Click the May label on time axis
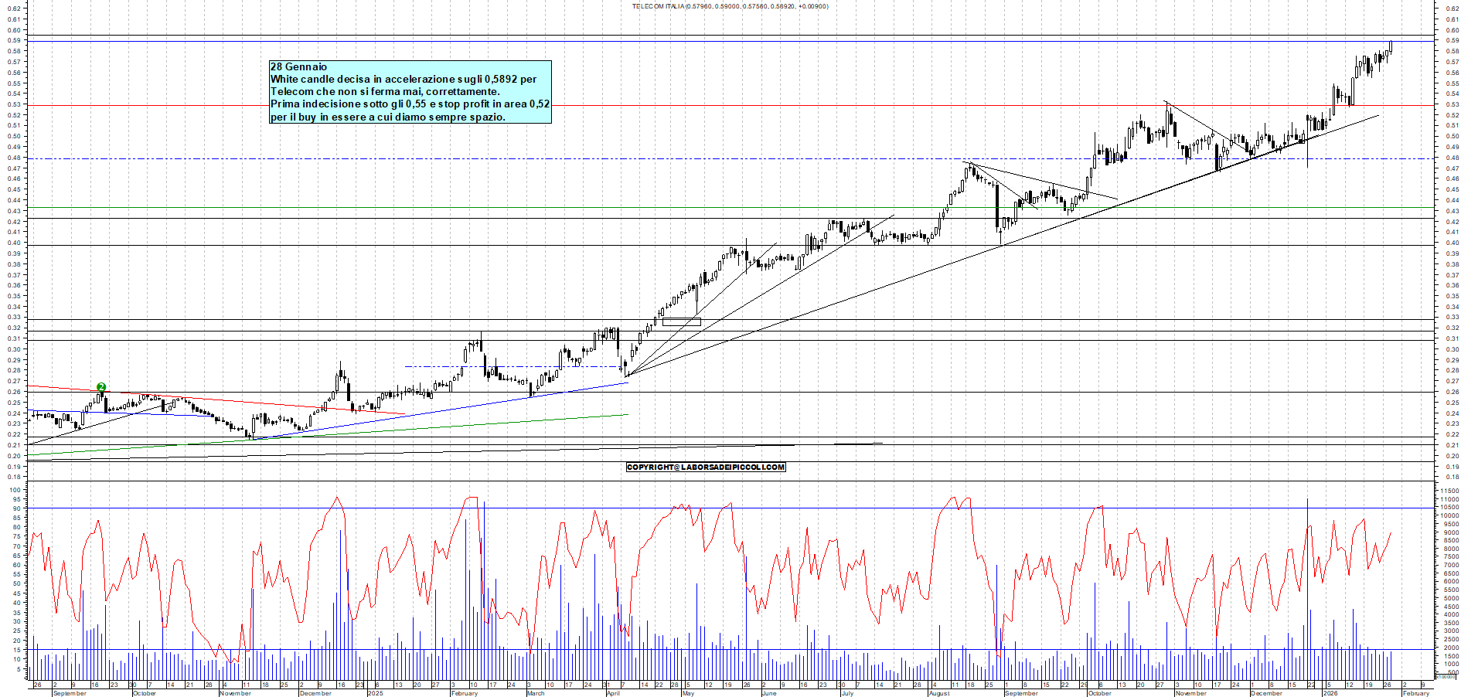 (688, 693)
